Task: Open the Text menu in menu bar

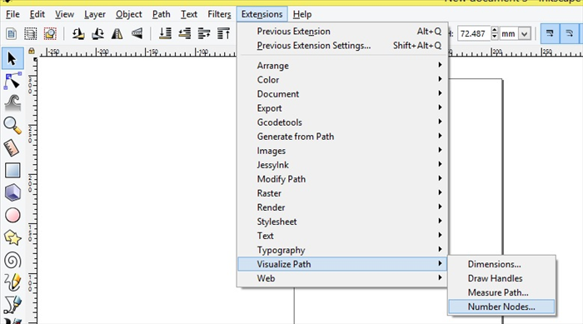Action: click(189, 14)
